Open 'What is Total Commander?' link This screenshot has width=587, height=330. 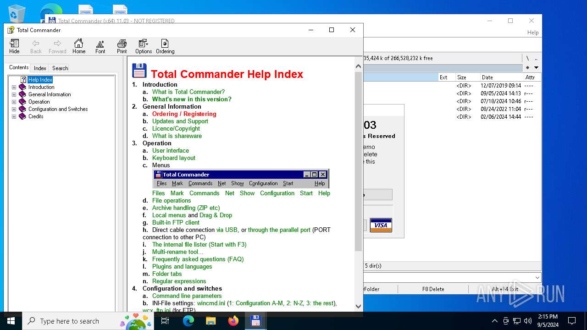pos(188,92)
